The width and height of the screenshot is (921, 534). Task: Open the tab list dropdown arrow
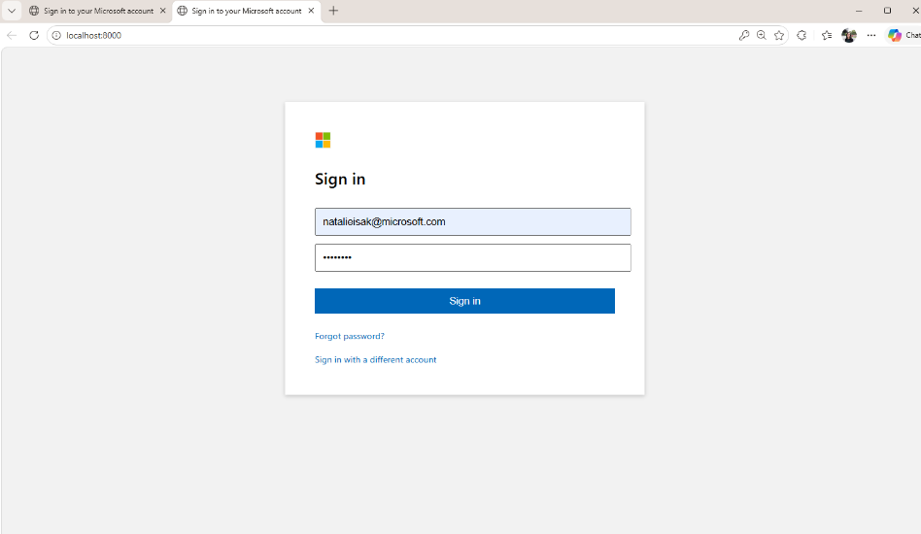11,11
